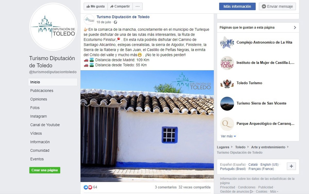Expand the Ver más pages list
309x194 pixels.
[x=228, y=136]
